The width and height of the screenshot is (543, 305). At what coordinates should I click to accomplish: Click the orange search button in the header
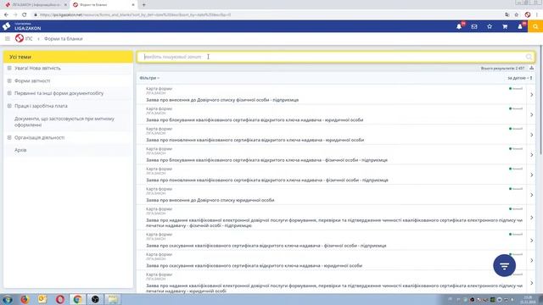coord(535,26)
